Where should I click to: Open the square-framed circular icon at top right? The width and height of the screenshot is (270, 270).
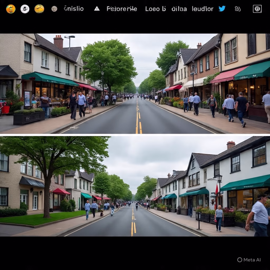(257, 9)
